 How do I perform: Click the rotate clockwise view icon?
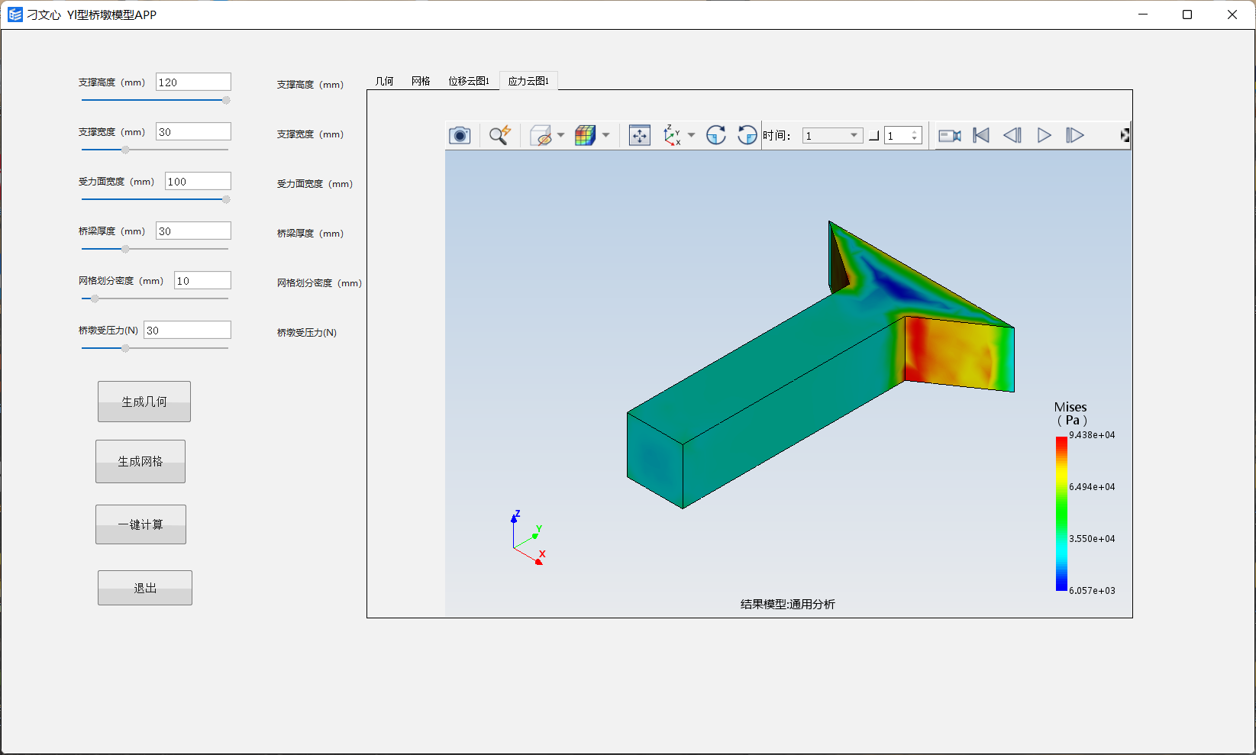[x=715, y=136]
